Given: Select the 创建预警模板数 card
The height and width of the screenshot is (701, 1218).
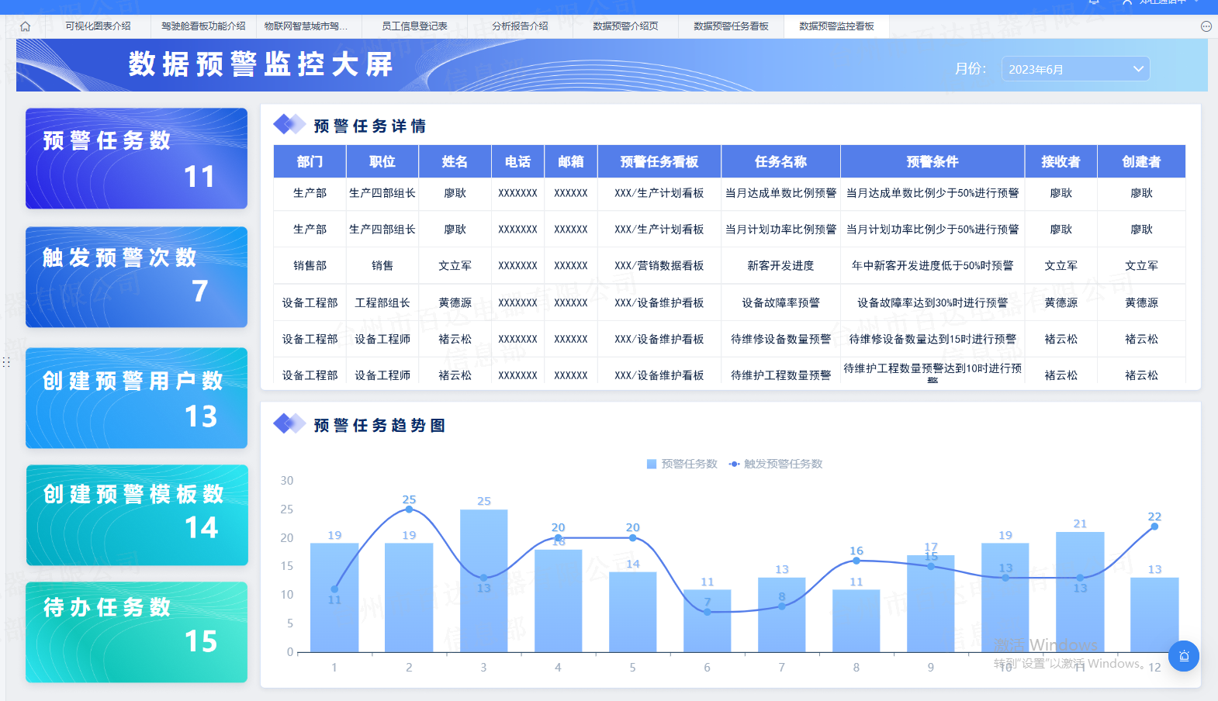Looking at the screenshot, I should [137, 515].
